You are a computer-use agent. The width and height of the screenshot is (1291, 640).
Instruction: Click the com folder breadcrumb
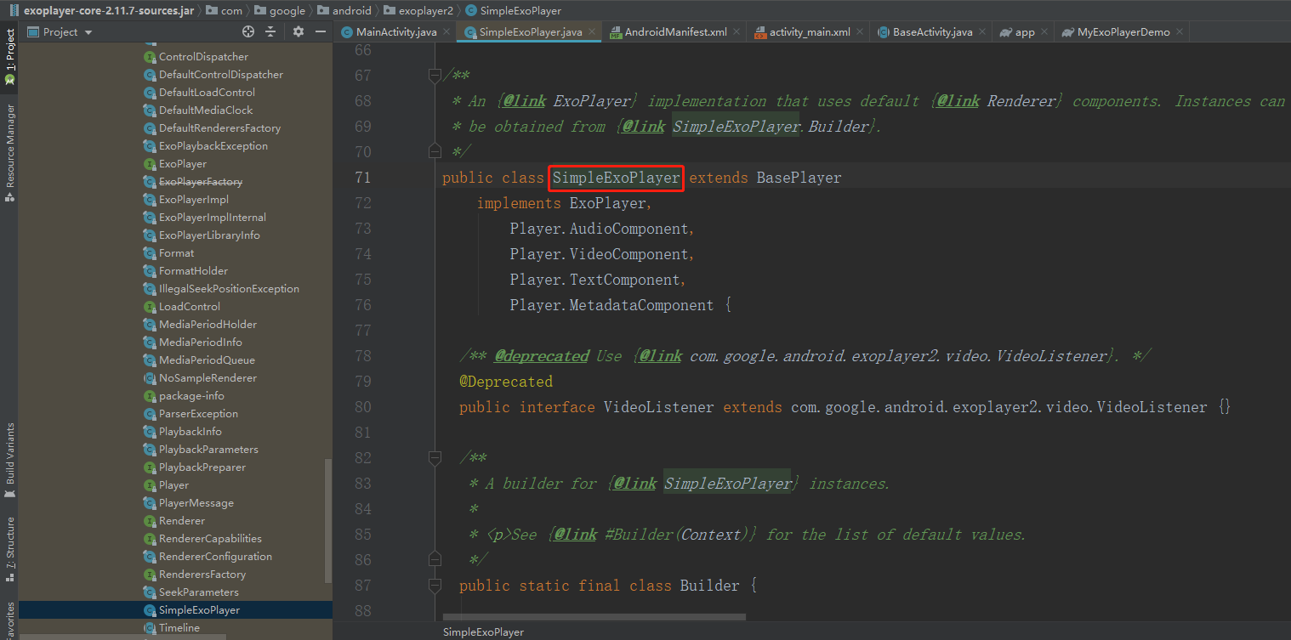pyautogui.click(x=224, y=11)
